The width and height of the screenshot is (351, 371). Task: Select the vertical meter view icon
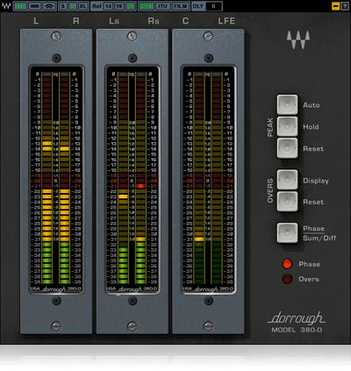click(20, 6)
